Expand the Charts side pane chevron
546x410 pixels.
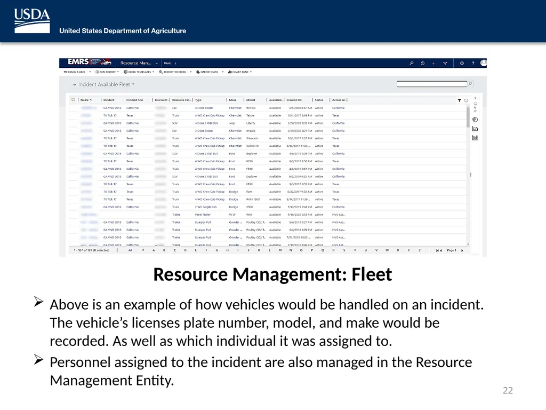click(x=475, y=98)
